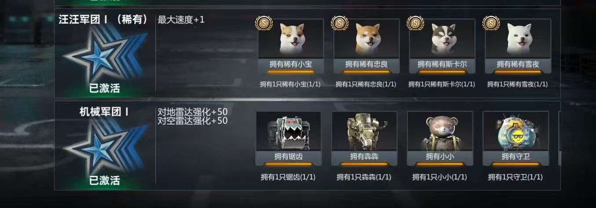
Task: Select the 守卫 round guard robot image
Action: (516, 131)
